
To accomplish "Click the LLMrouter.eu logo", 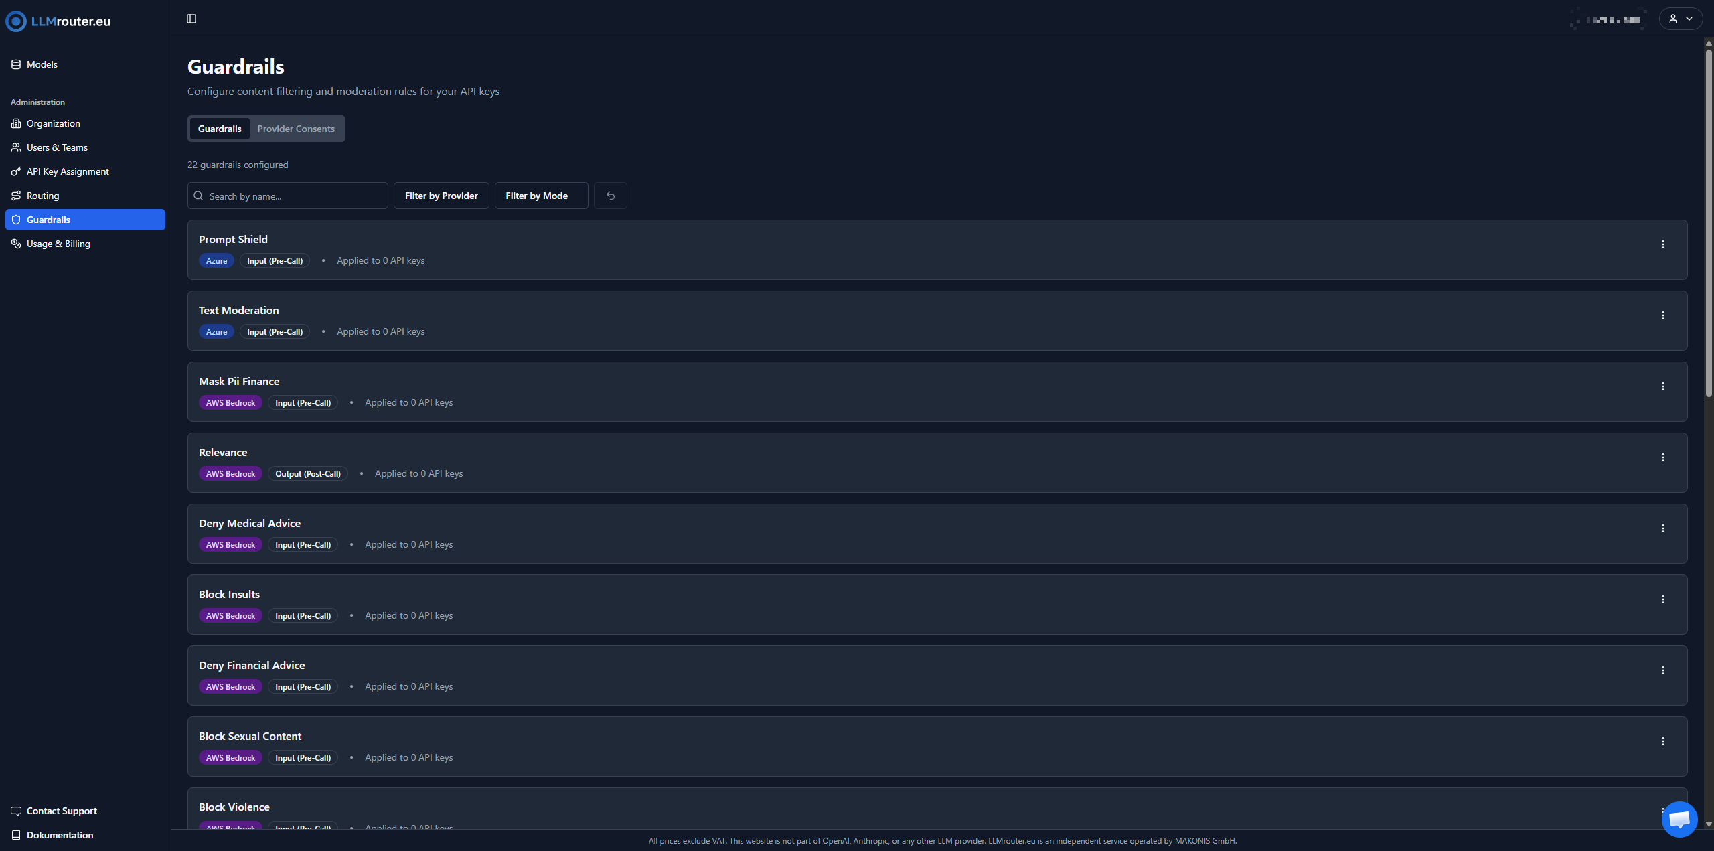I will pos(58,21).
